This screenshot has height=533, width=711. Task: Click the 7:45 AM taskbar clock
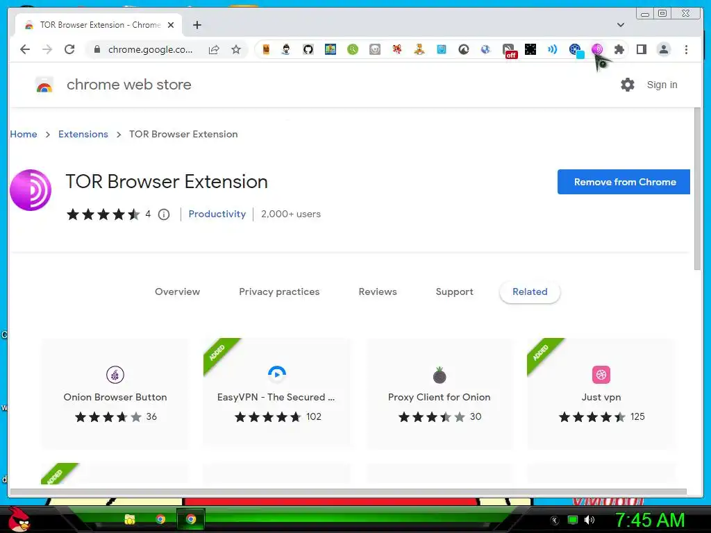coord(650,520)
